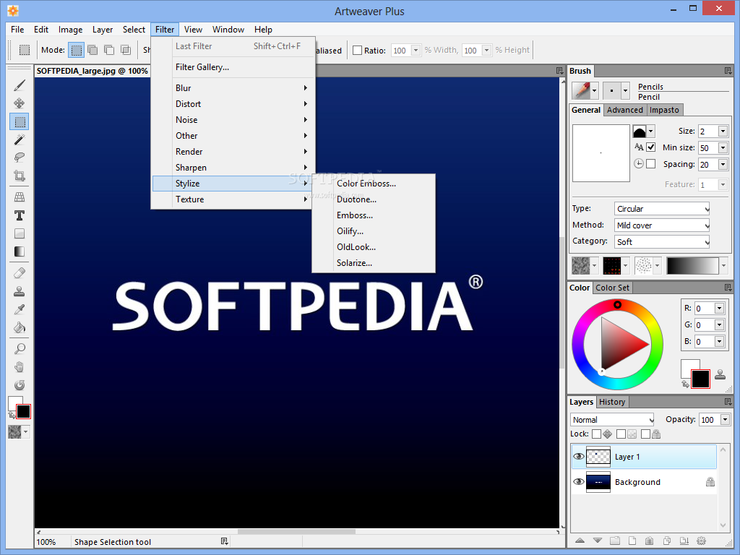Click the New Layer icon in Layers panel
Viewport: 740px width, 555px height.
point(632,541)
